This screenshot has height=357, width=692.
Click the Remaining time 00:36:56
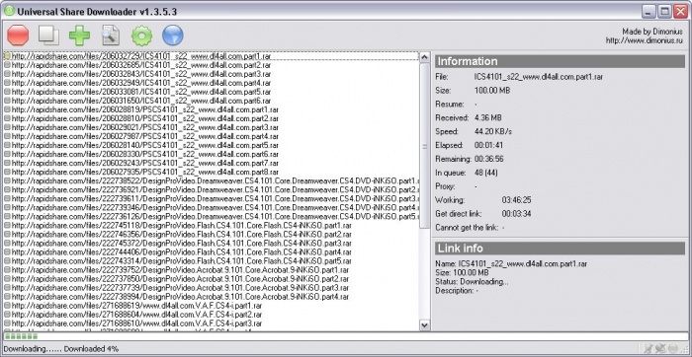coord(488,159)
